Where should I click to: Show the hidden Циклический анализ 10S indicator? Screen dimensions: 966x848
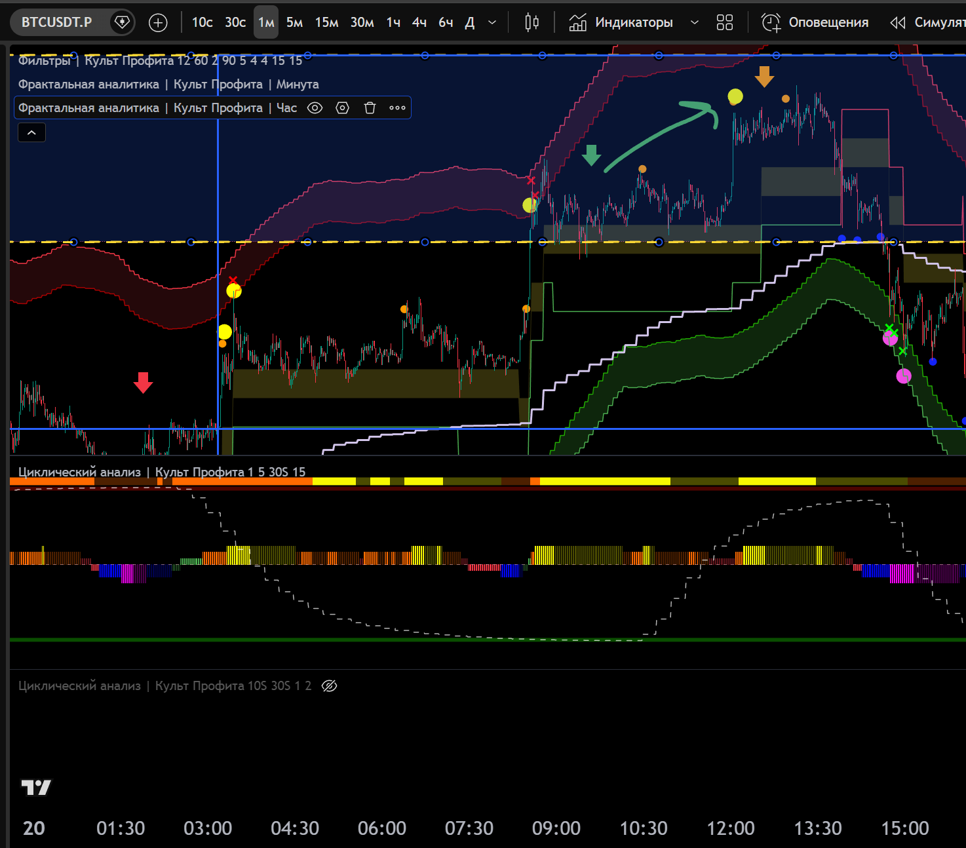coord(330,685)
